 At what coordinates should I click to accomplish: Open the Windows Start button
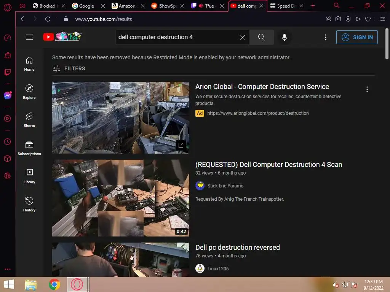coord(9,284)
